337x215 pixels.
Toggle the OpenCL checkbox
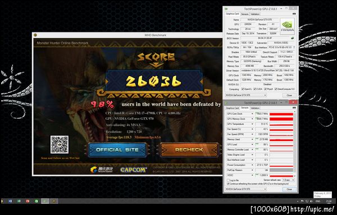point(243,89)
